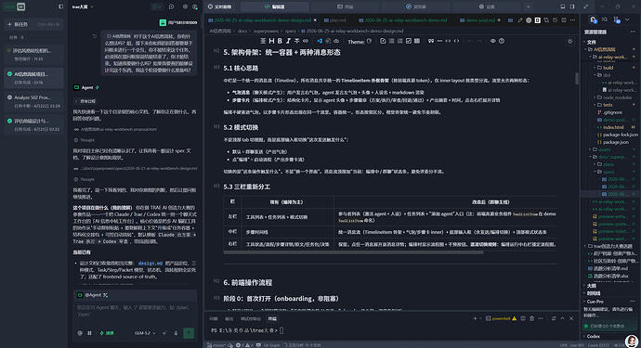Click the Theme selector icon
Screen dimensions: 641x348
click(369, 41)
